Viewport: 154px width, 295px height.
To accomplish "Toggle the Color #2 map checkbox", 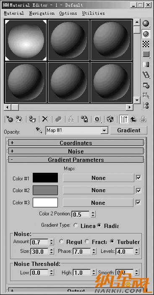I will tap(138, 190).
